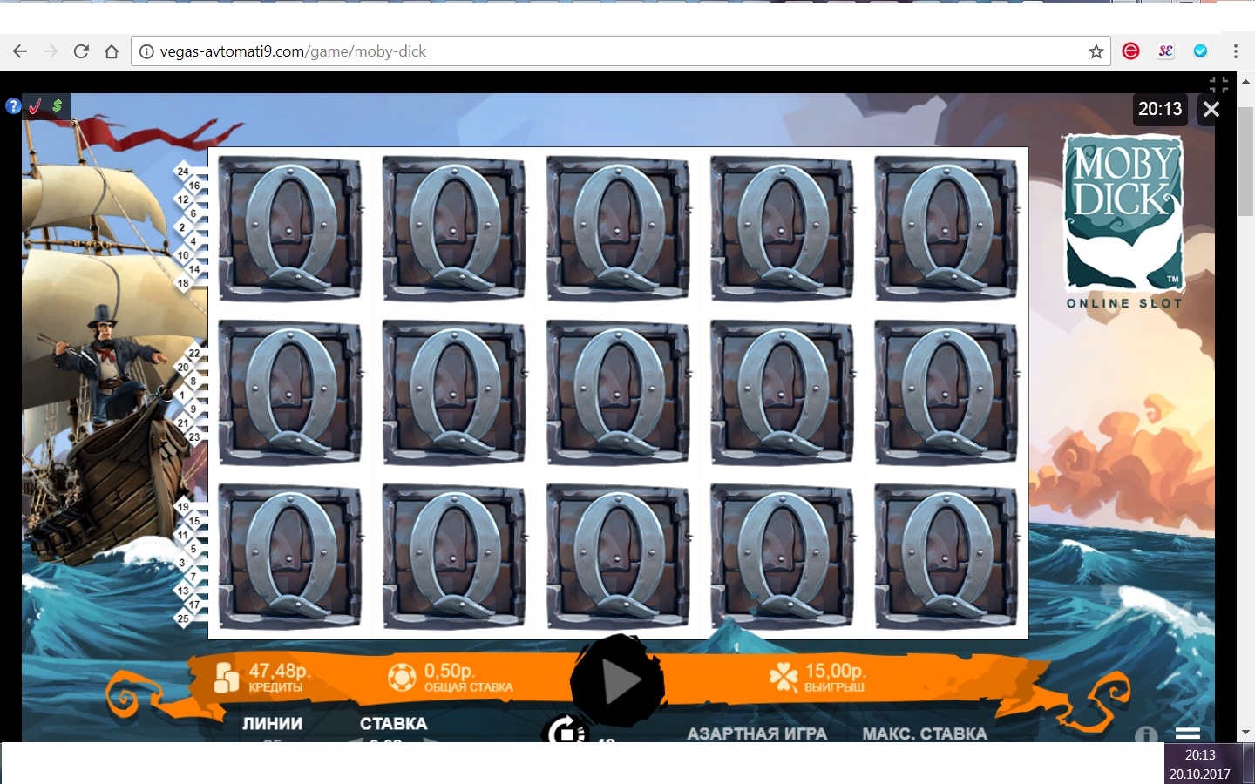This screenshot has width=1255, height=784.
Task: Click the autoplay circular arrow icon
Action: (x=566, y=730)
